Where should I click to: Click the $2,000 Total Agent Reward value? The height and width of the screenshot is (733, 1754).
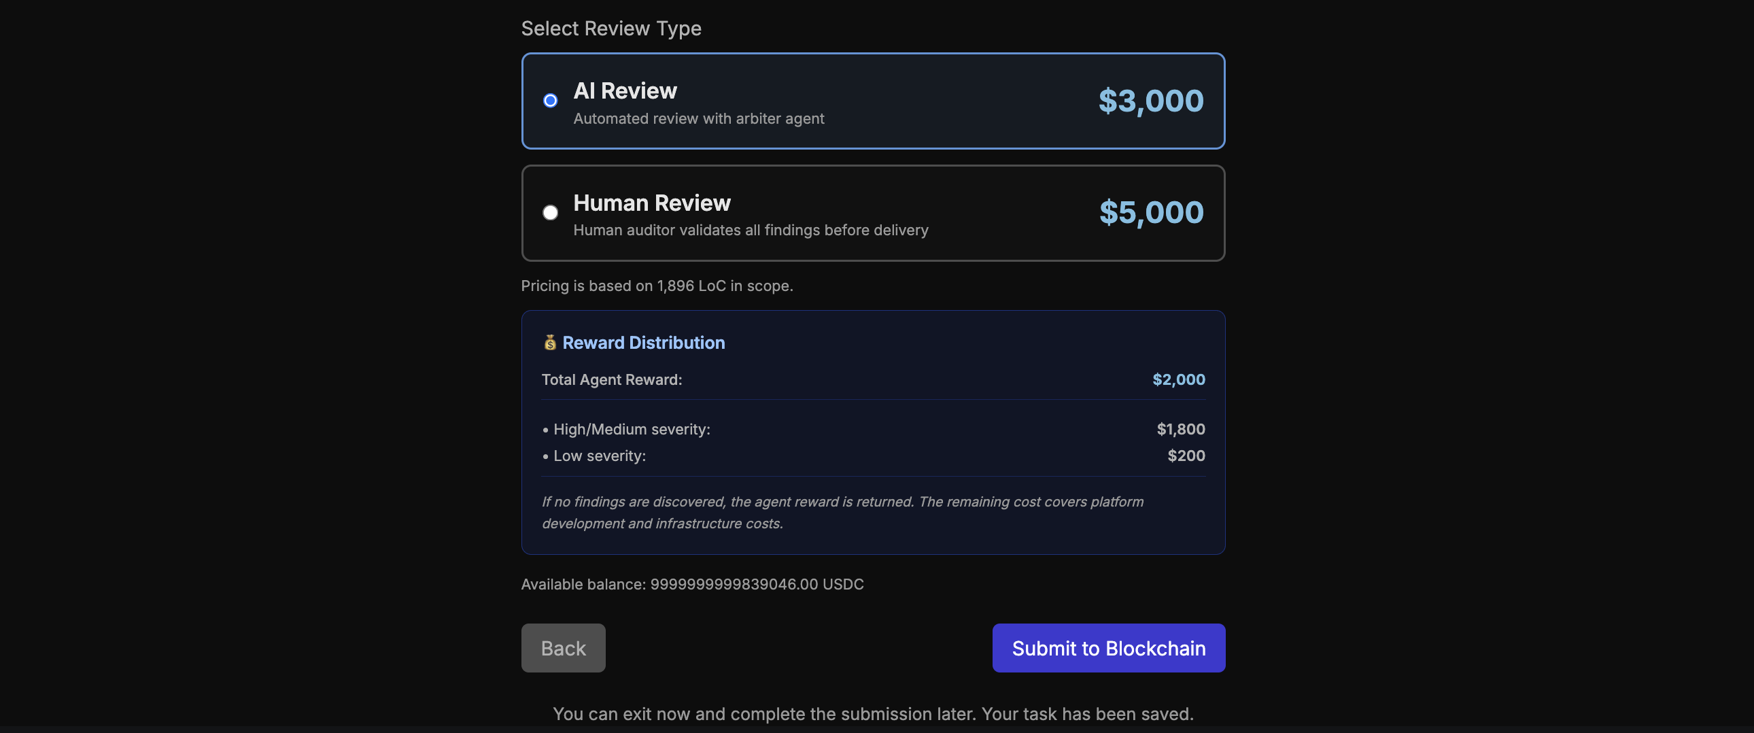tap(1178, 379)
